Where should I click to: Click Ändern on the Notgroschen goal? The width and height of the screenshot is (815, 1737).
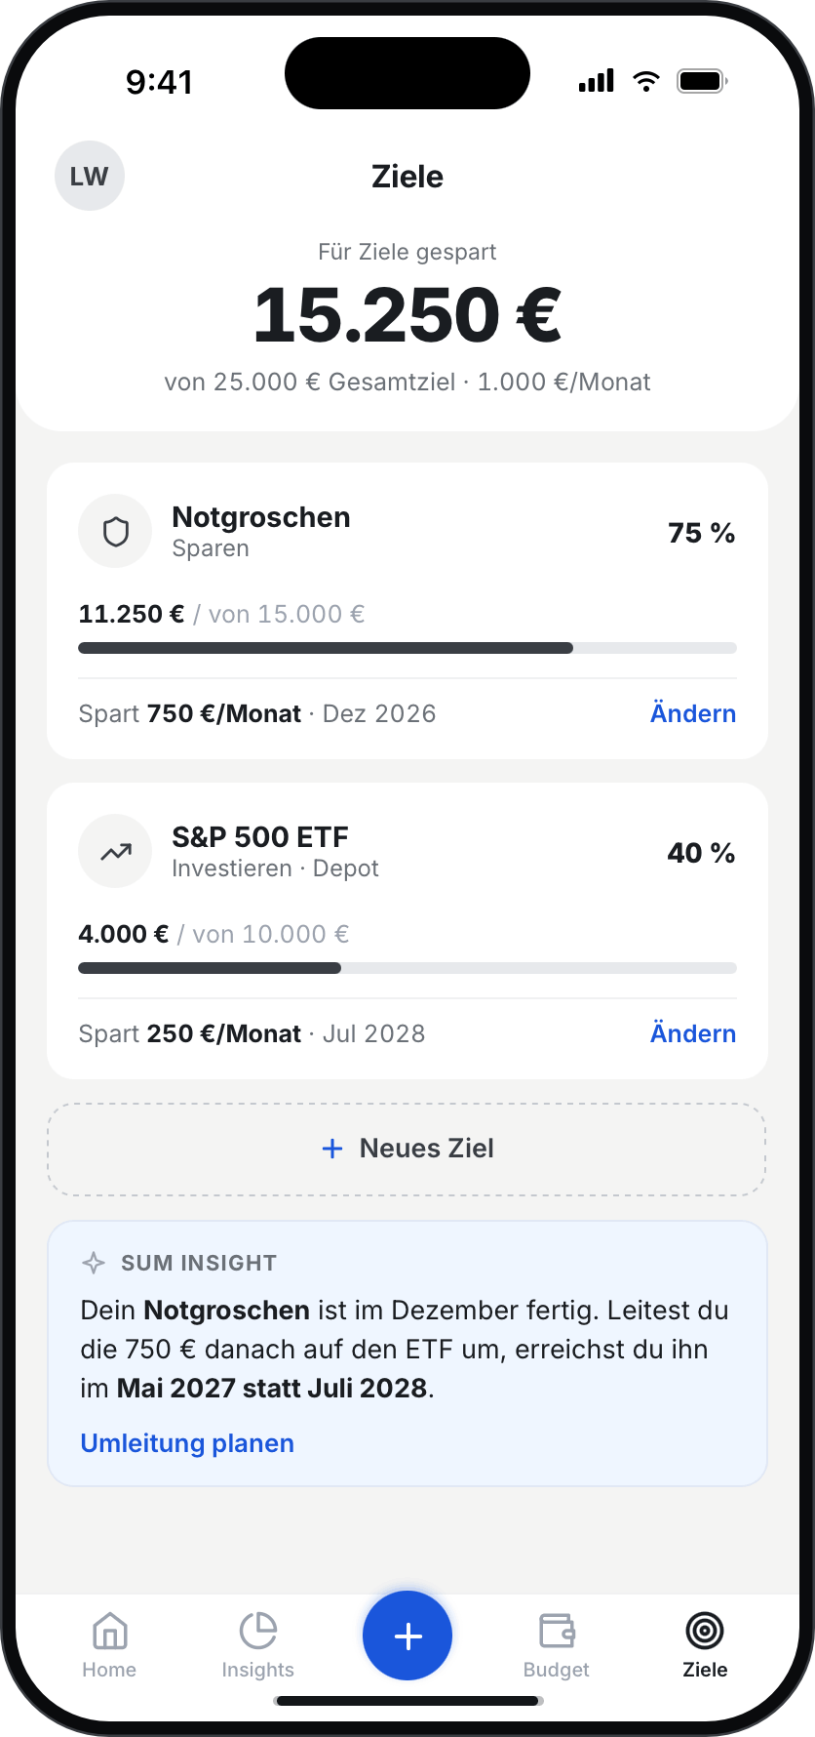[x=693, y=713]
